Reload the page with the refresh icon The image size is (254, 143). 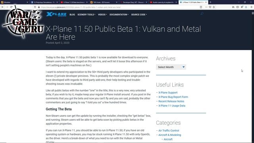click(x=12, y=7)
